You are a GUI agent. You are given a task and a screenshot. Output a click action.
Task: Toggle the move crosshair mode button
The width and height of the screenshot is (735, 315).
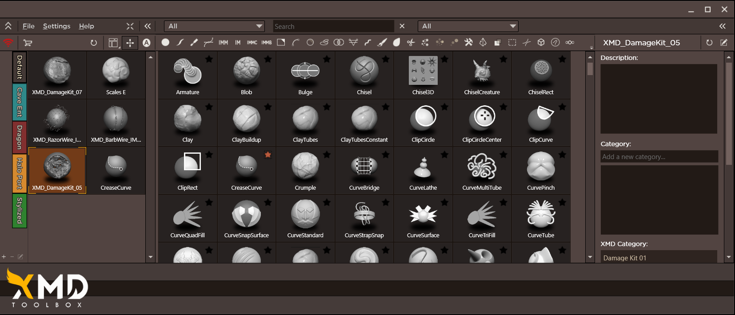130,43
